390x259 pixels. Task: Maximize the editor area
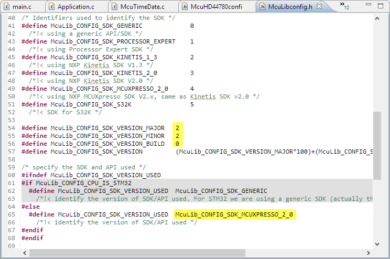tap(380, 6)
